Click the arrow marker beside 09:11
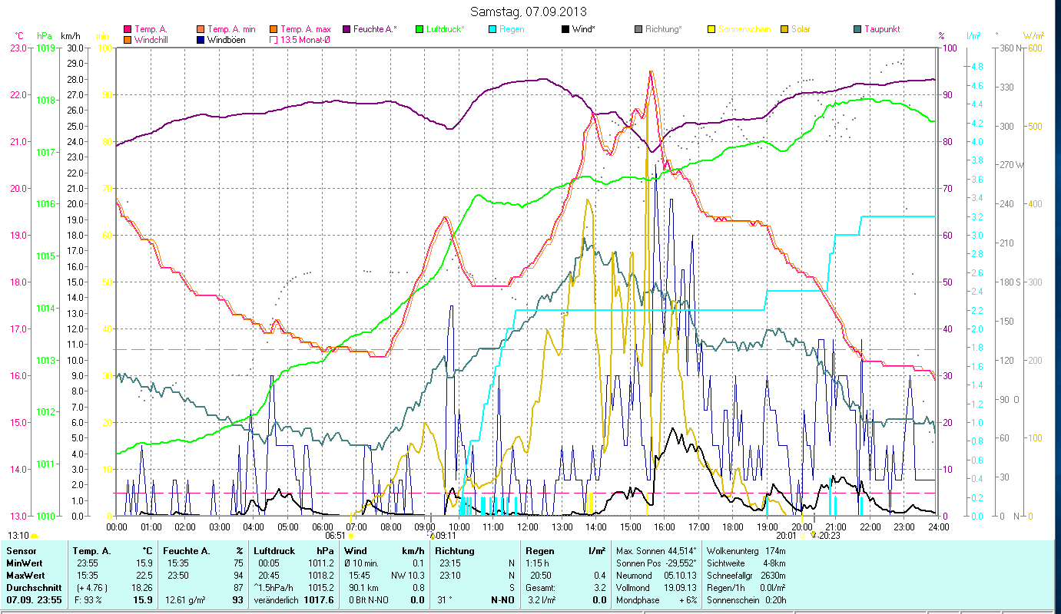The image size is (1061, 614). [432, 535]
